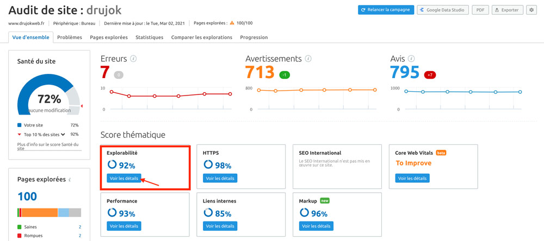Click the HTTPS 98% progress ring
Image resolution: width=544 pixels, height=241 pixels.
coord(208,164)
